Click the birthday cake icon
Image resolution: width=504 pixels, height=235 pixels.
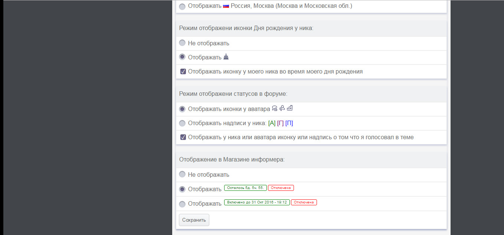tap(226, 57)
